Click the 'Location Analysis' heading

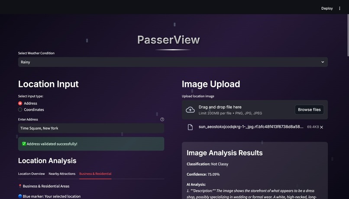pos(47,161)
